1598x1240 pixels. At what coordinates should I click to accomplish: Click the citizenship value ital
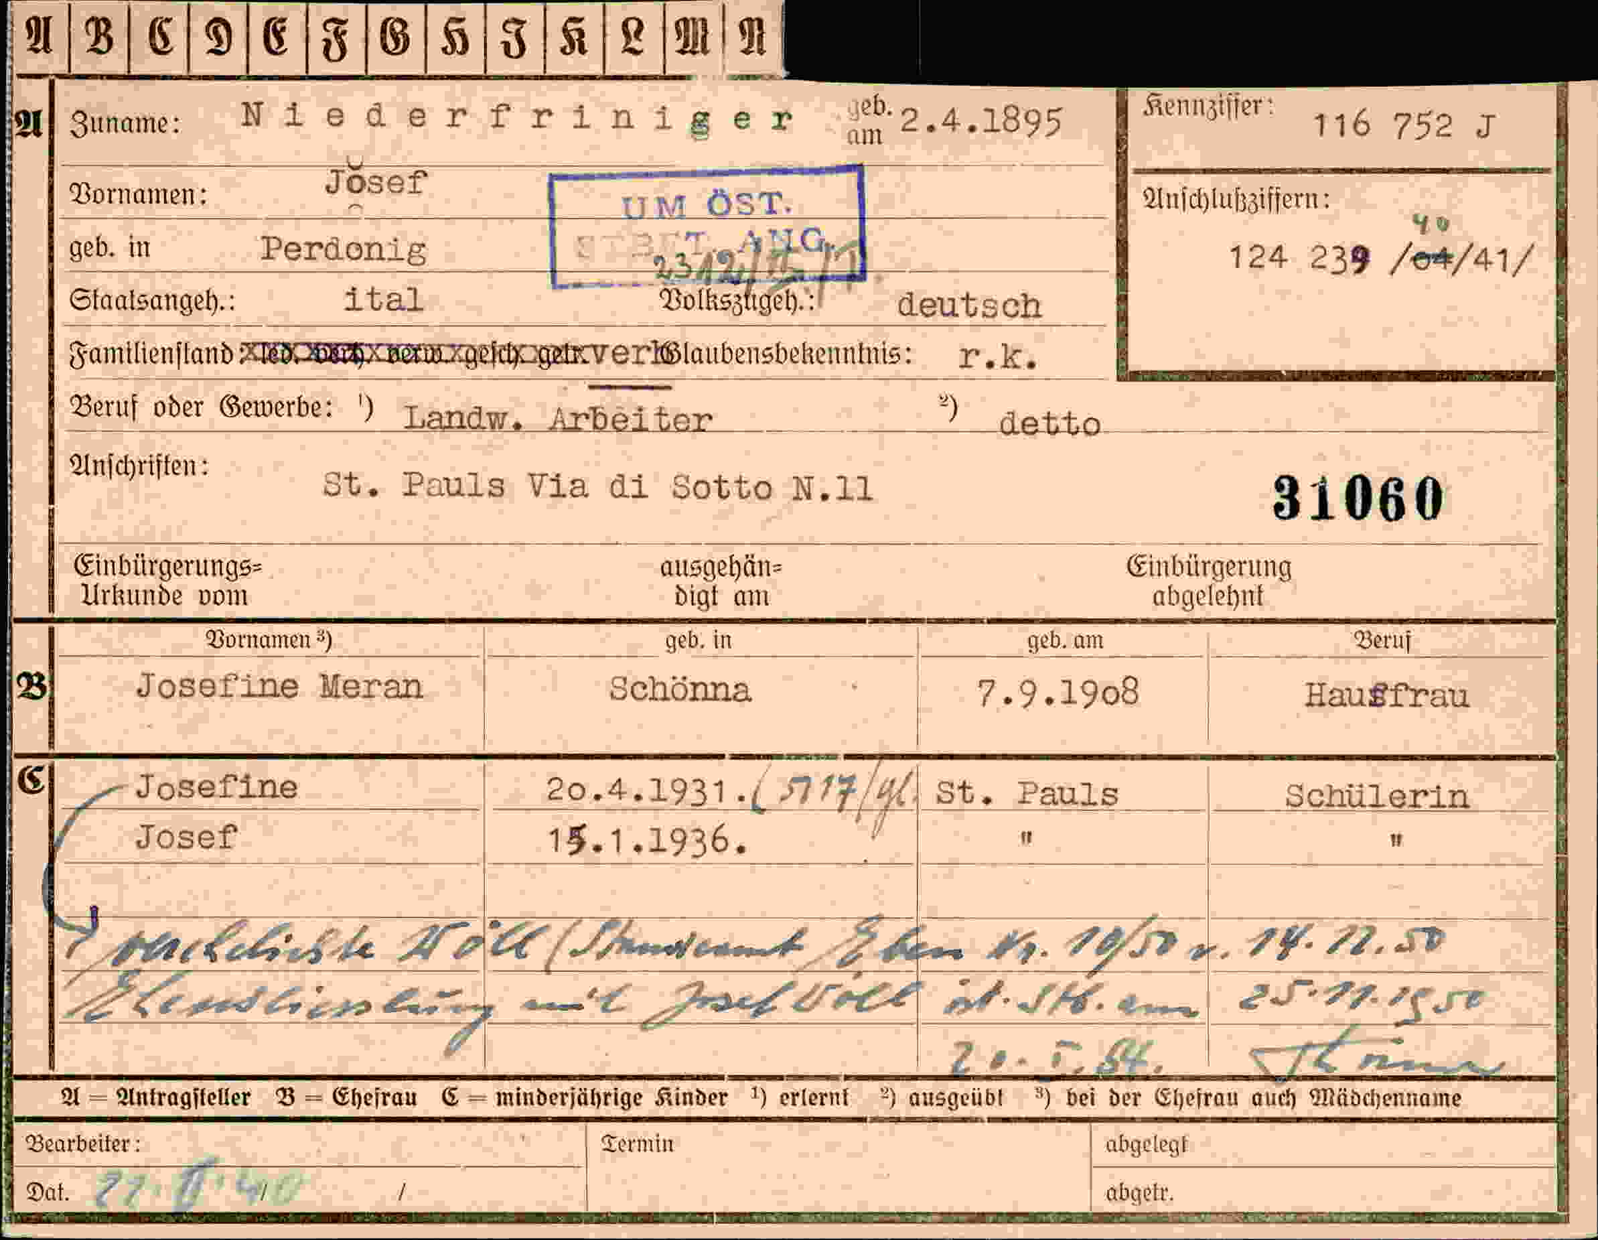tap(384, 299)
